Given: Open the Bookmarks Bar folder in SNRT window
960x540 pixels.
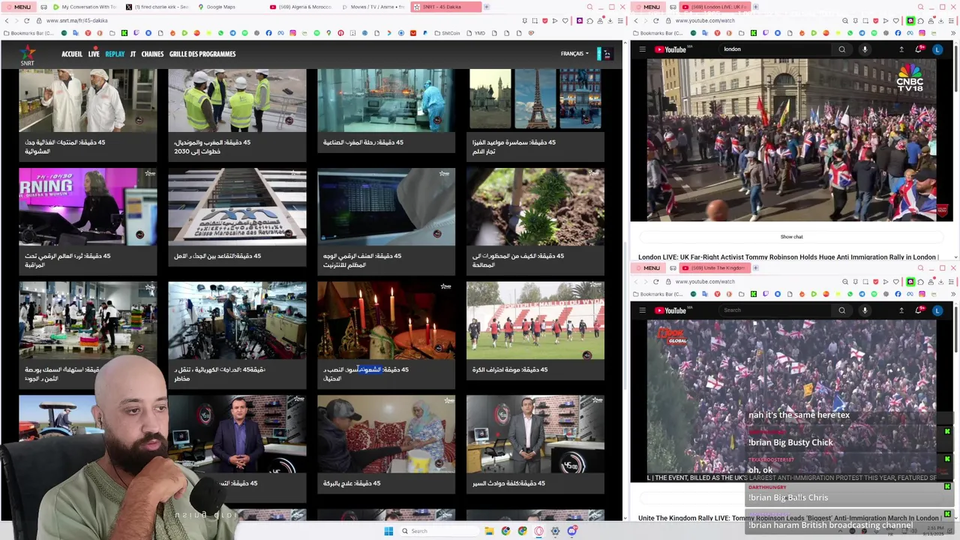Looking at the screenshot, I should (x=30, y=33).
